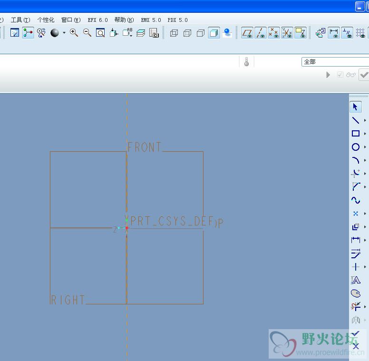Viewport: 369px width, 361px height.
Task: Expand Chamfer tool flyout arrow
Action: click(365, 186)
